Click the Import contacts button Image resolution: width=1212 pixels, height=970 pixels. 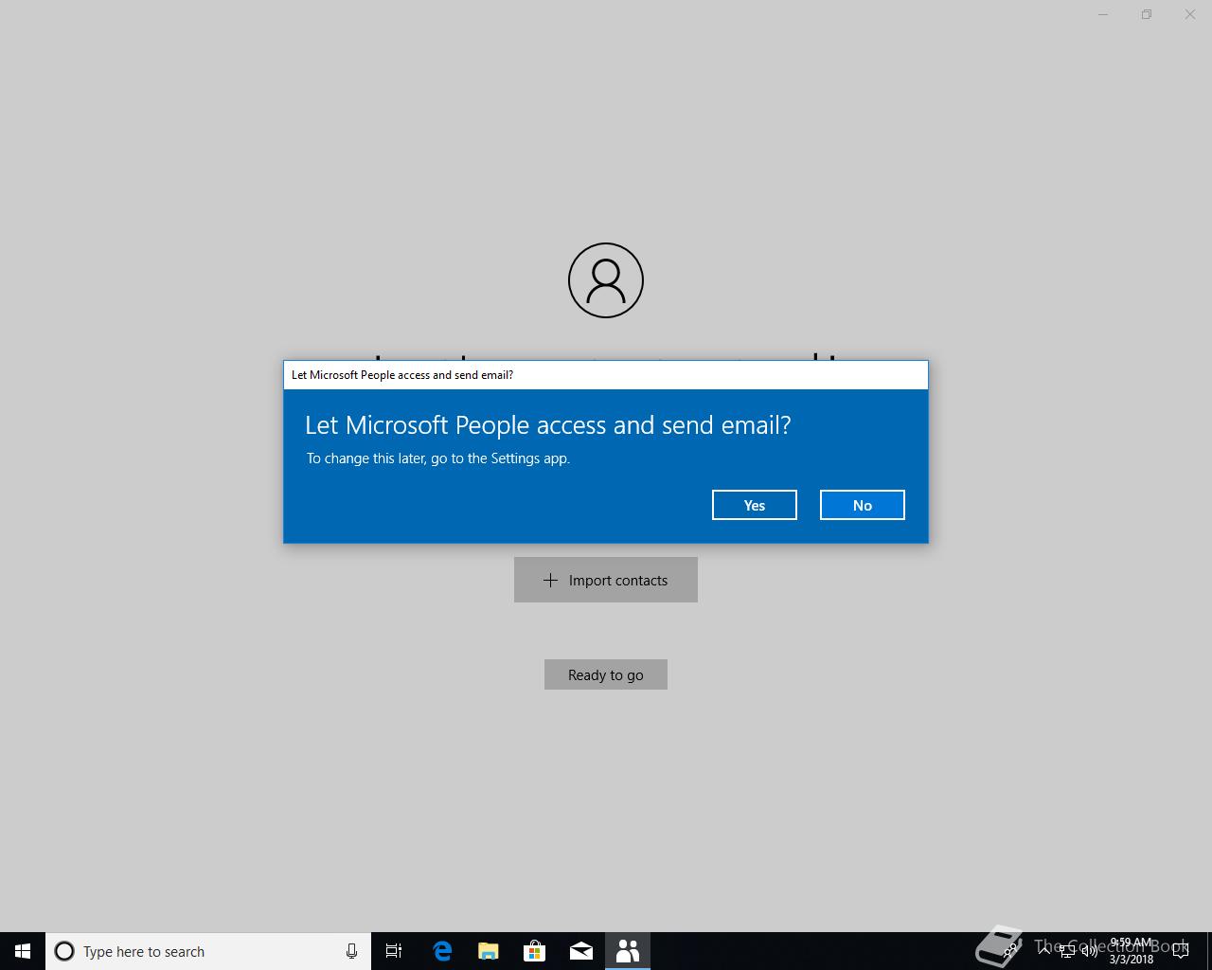click(x=606, y=580)
